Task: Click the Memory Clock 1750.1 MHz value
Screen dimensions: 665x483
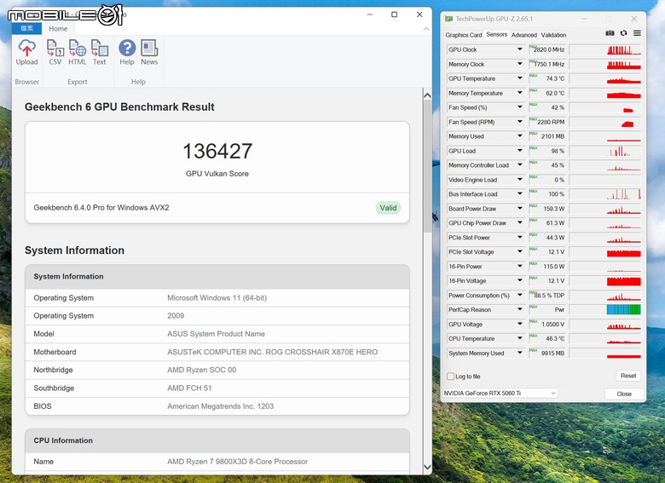Action: tap(549, 64)
